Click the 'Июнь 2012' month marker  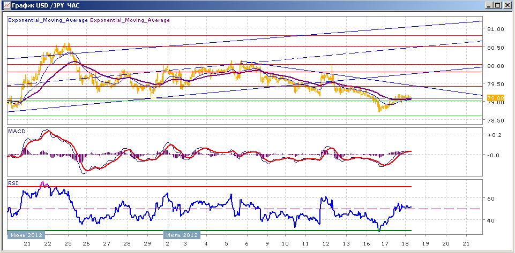pyautogui.click(x=26, y=235)
